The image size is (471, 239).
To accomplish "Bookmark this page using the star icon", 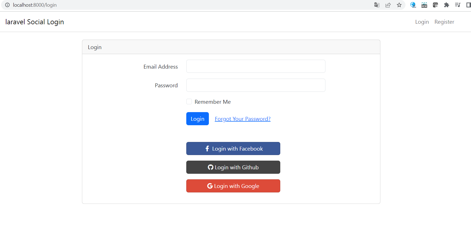I will tap(399, 5).
